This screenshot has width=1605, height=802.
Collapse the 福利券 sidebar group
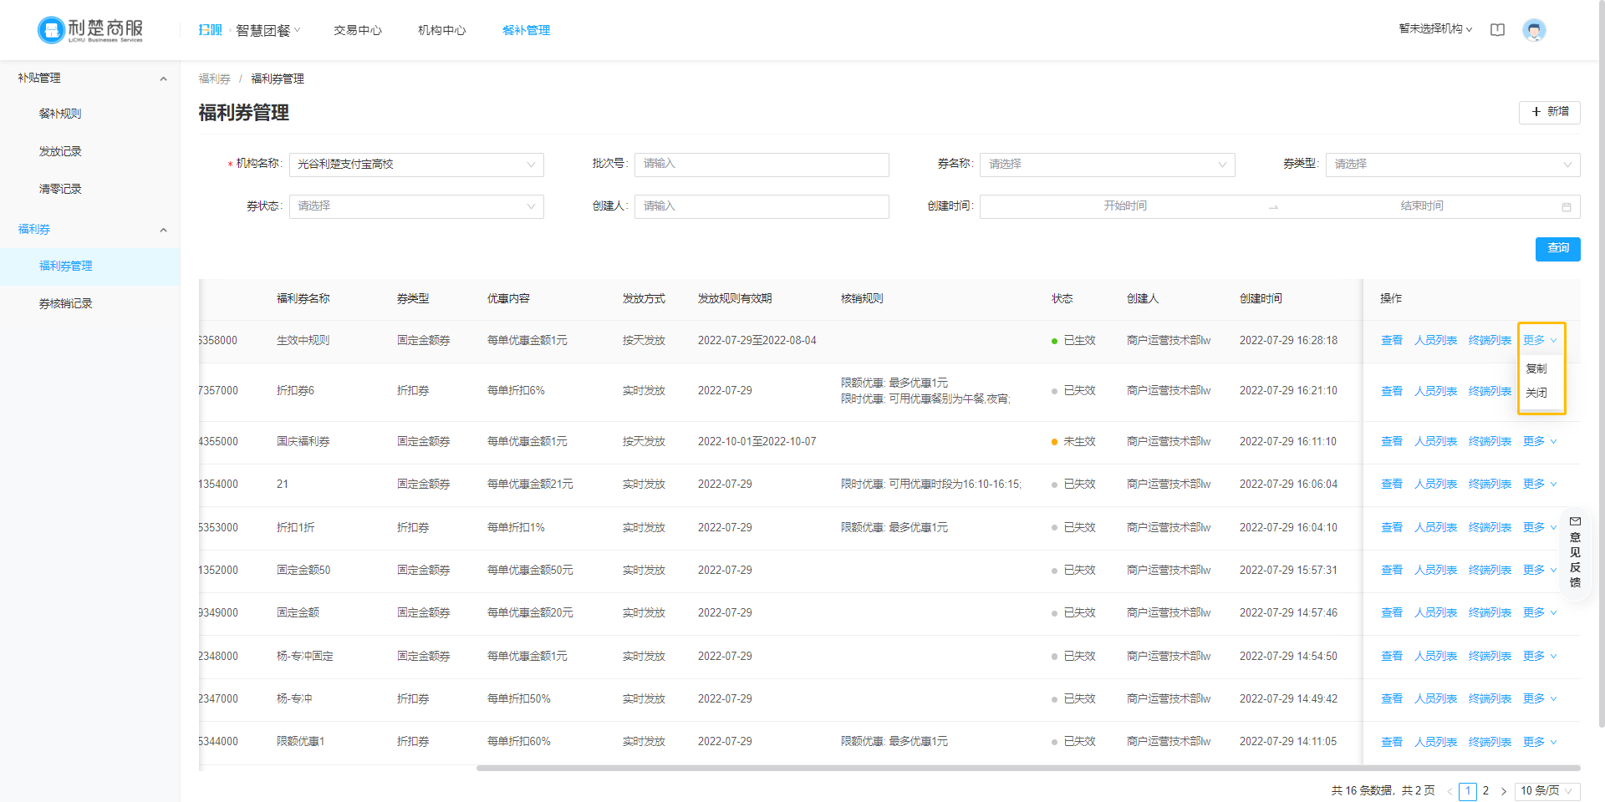(x=90, y=229)
